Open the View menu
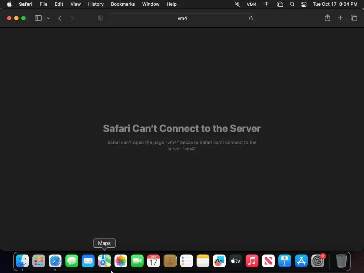The width and height of the screenshot is (364, 273). pos(75,4)
